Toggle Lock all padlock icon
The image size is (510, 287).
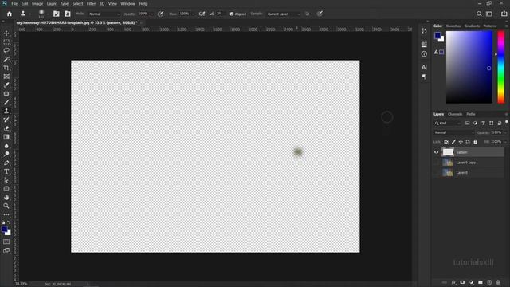coord(475,142)
